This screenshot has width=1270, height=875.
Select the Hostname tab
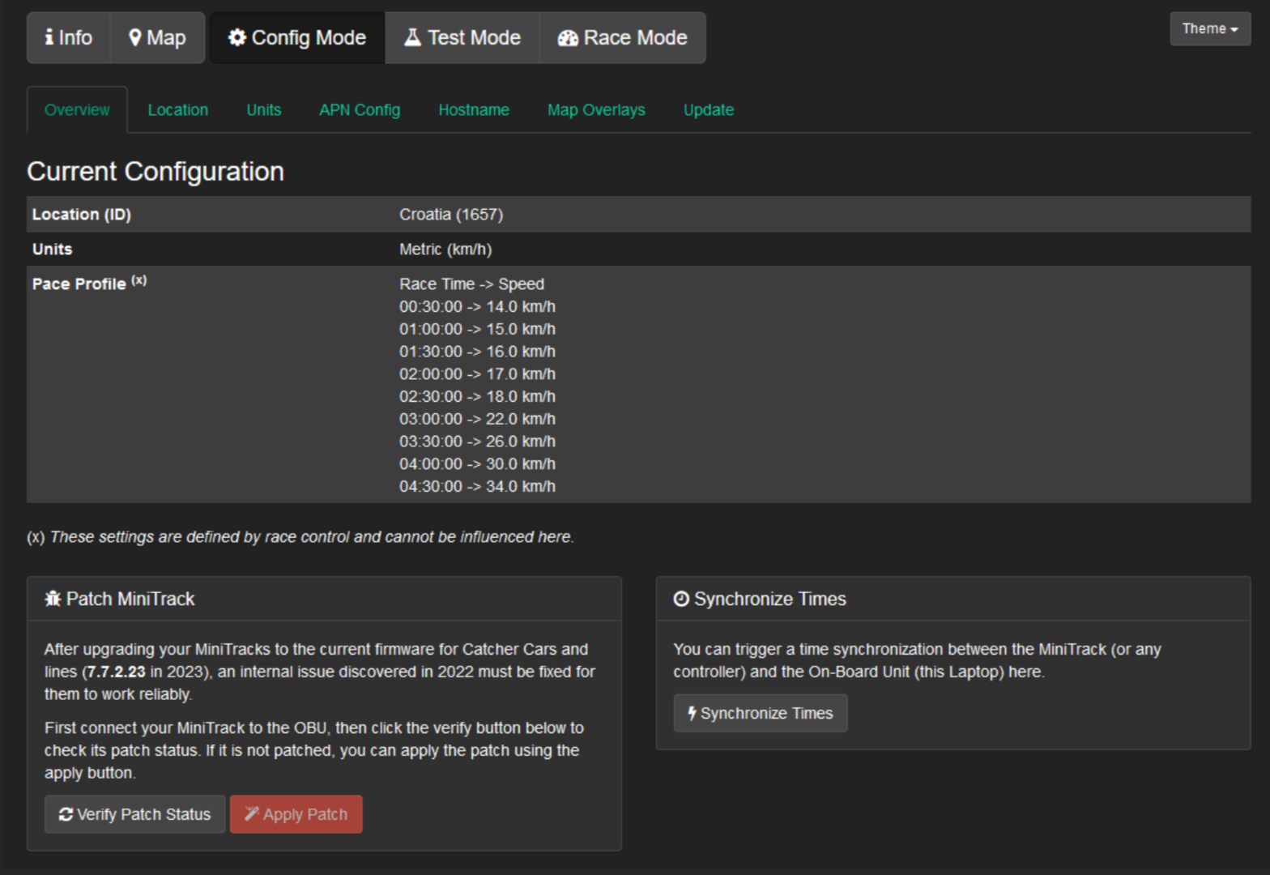point(474,110)
